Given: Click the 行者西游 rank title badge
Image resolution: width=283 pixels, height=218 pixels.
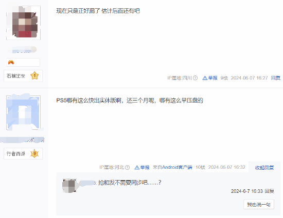Looking at the screenshot, I should click(23, 153).
